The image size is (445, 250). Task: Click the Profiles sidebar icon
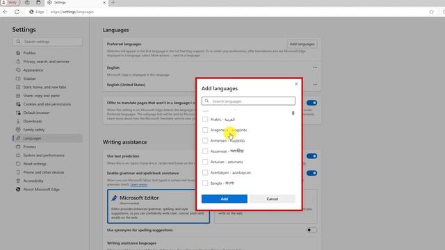point(18,53)
